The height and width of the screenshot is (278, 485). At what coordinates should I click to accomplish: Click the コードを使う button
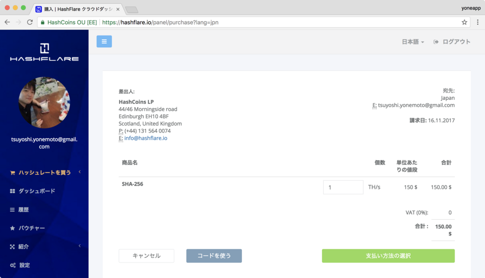214,256
